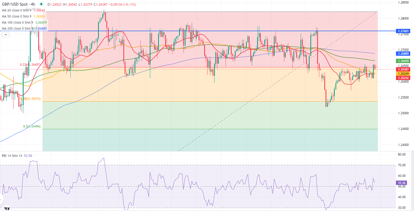The image size is (414, 211).
Task: Collapse the indicator legend with the chevron button
Action: click(x=5, y=34)
